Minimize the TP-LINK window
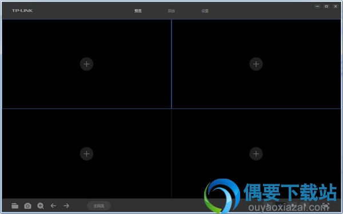The width and height of the screenshot is (343, 214). pyautogui.click(x=317, y=6)
